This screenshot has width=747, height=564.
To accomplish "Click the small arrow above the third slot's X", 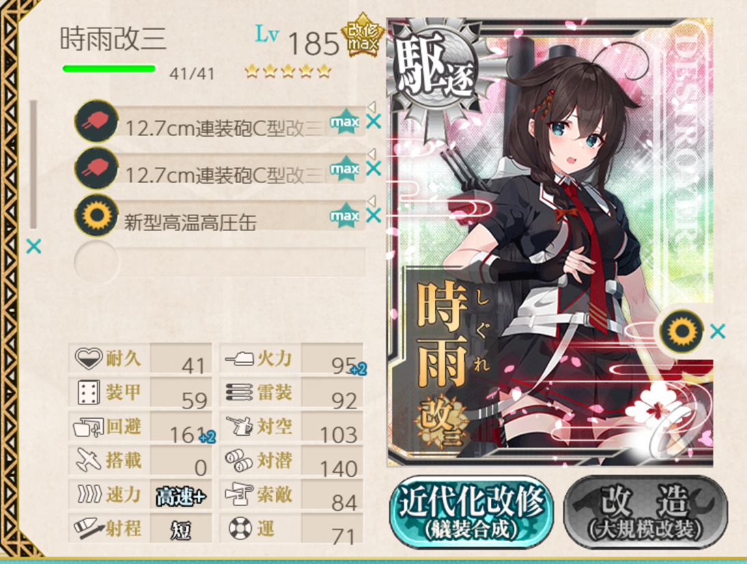I will click(x=371, y=200).
